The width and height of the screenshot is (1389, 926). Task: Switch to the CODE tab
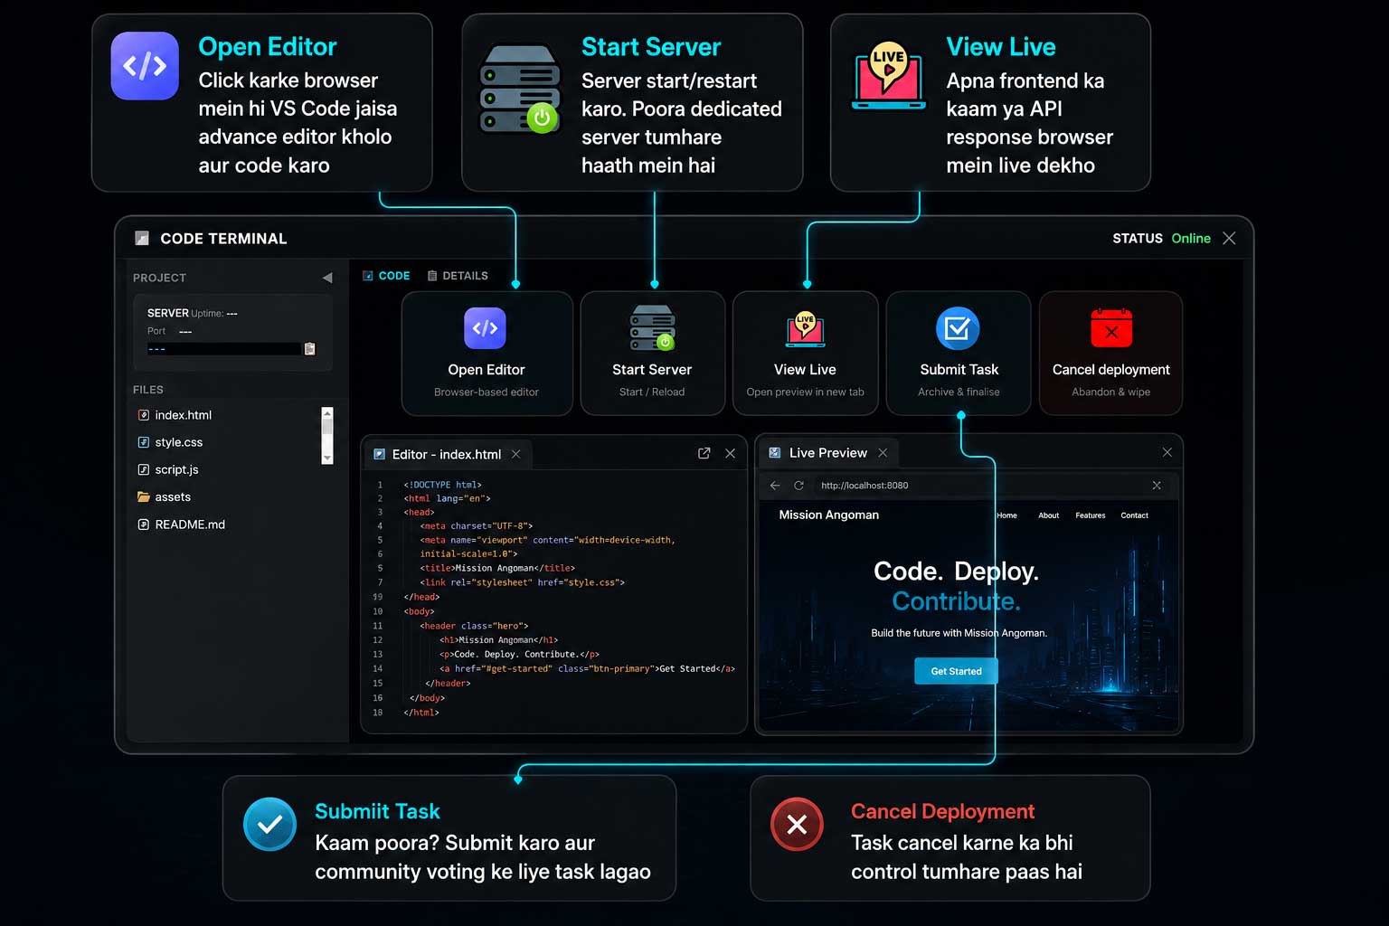(386, 276)
